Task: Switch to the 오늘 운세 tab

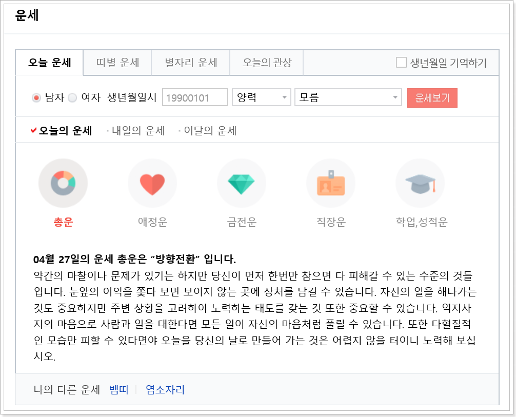Action: point(49,63)
